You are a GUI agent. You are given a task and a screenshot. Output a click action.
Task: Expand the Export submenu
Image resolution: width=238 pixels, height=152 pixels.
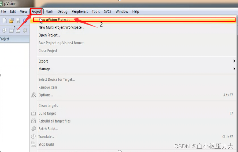(133, 61)
